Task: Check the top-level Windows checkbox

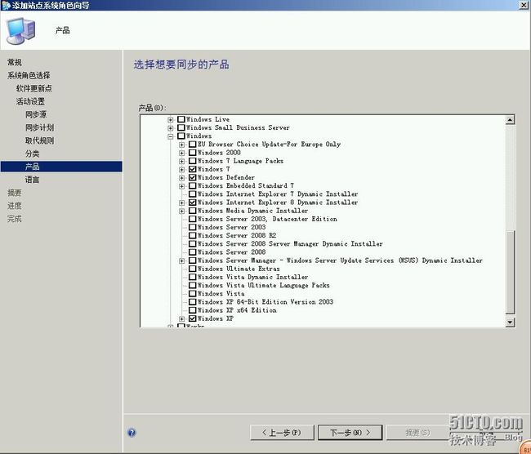Action: point(181,136)
